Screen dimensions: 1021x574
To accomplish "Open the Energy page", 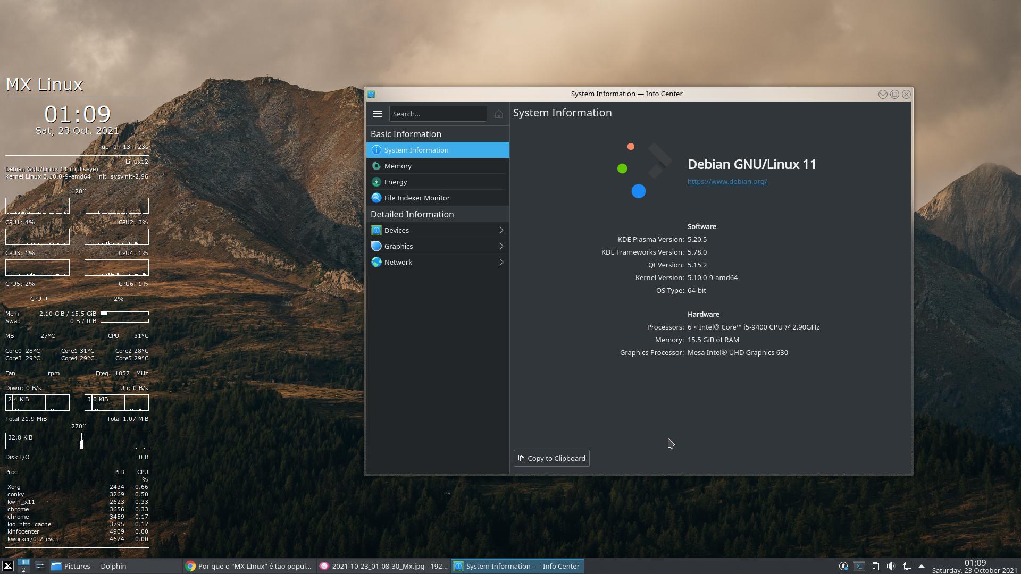I will tap(438, 182).
